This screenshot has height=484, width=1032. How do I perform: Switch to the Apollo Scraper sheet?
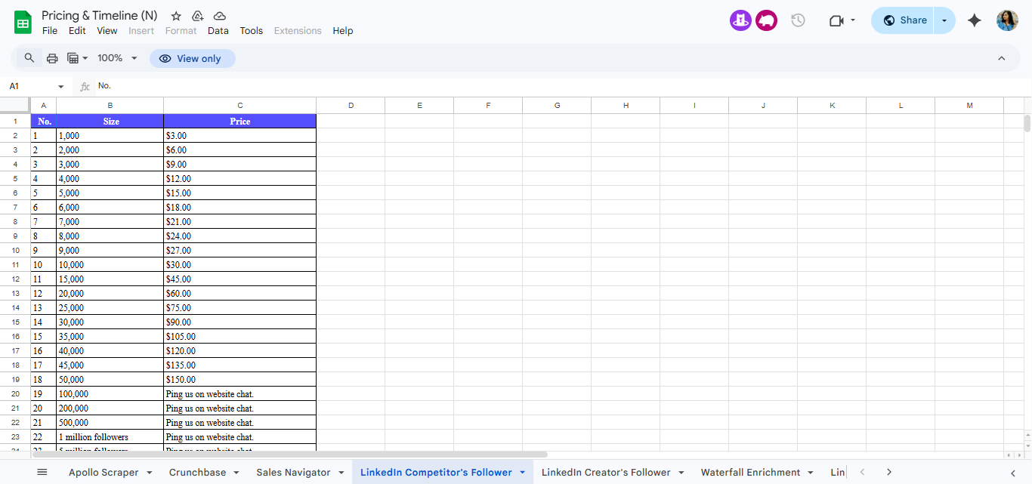tap(104, 473)
